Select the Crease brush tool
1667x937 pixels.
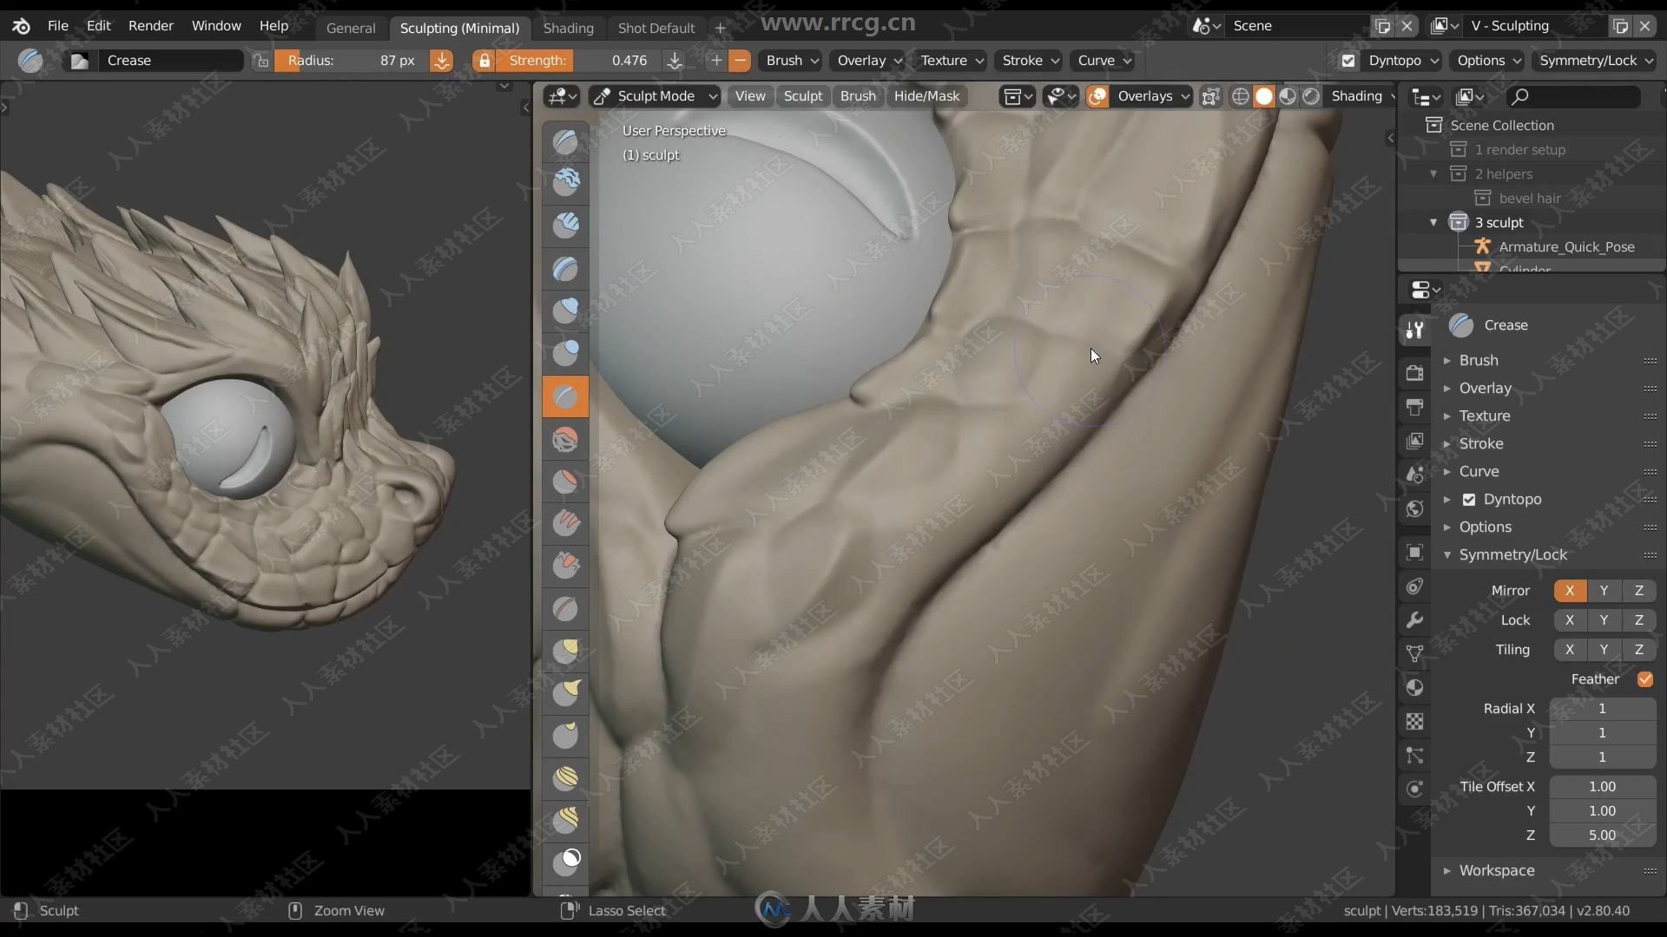(565, 396)
